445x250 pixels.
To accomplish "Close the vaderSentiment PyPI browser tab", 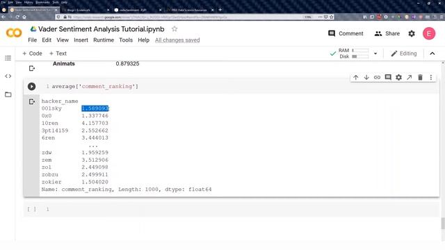I will point(160,10).
